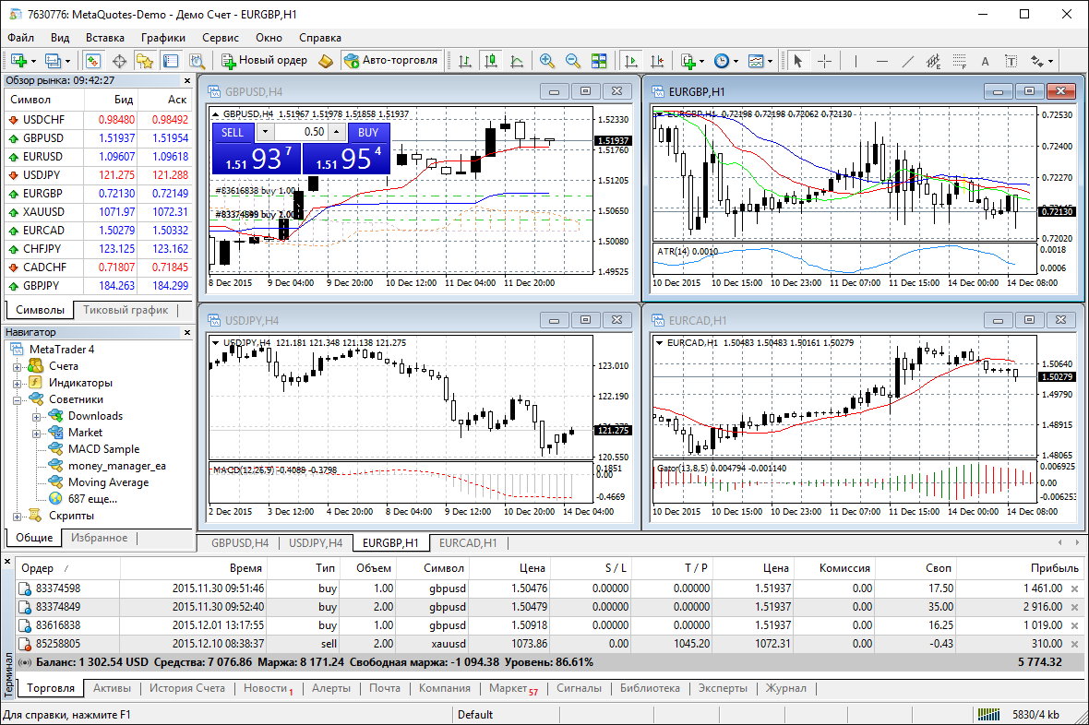The height and width of the screenshot is (725, 1089).
Task: Toggle the Авто-торговля button
Action: [390, 61]
